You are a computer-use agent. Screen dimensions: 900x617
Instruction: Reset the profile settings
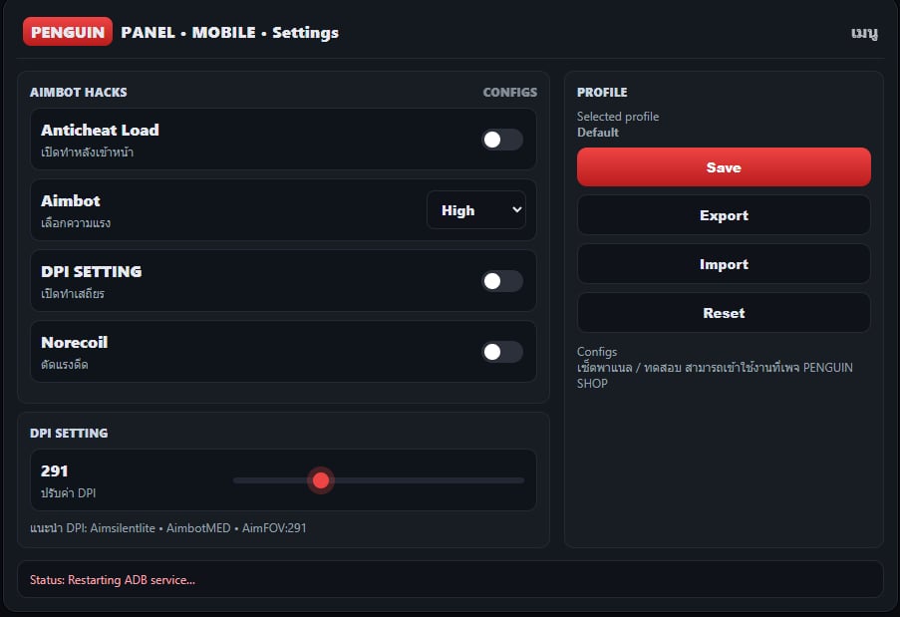(724, 313)
